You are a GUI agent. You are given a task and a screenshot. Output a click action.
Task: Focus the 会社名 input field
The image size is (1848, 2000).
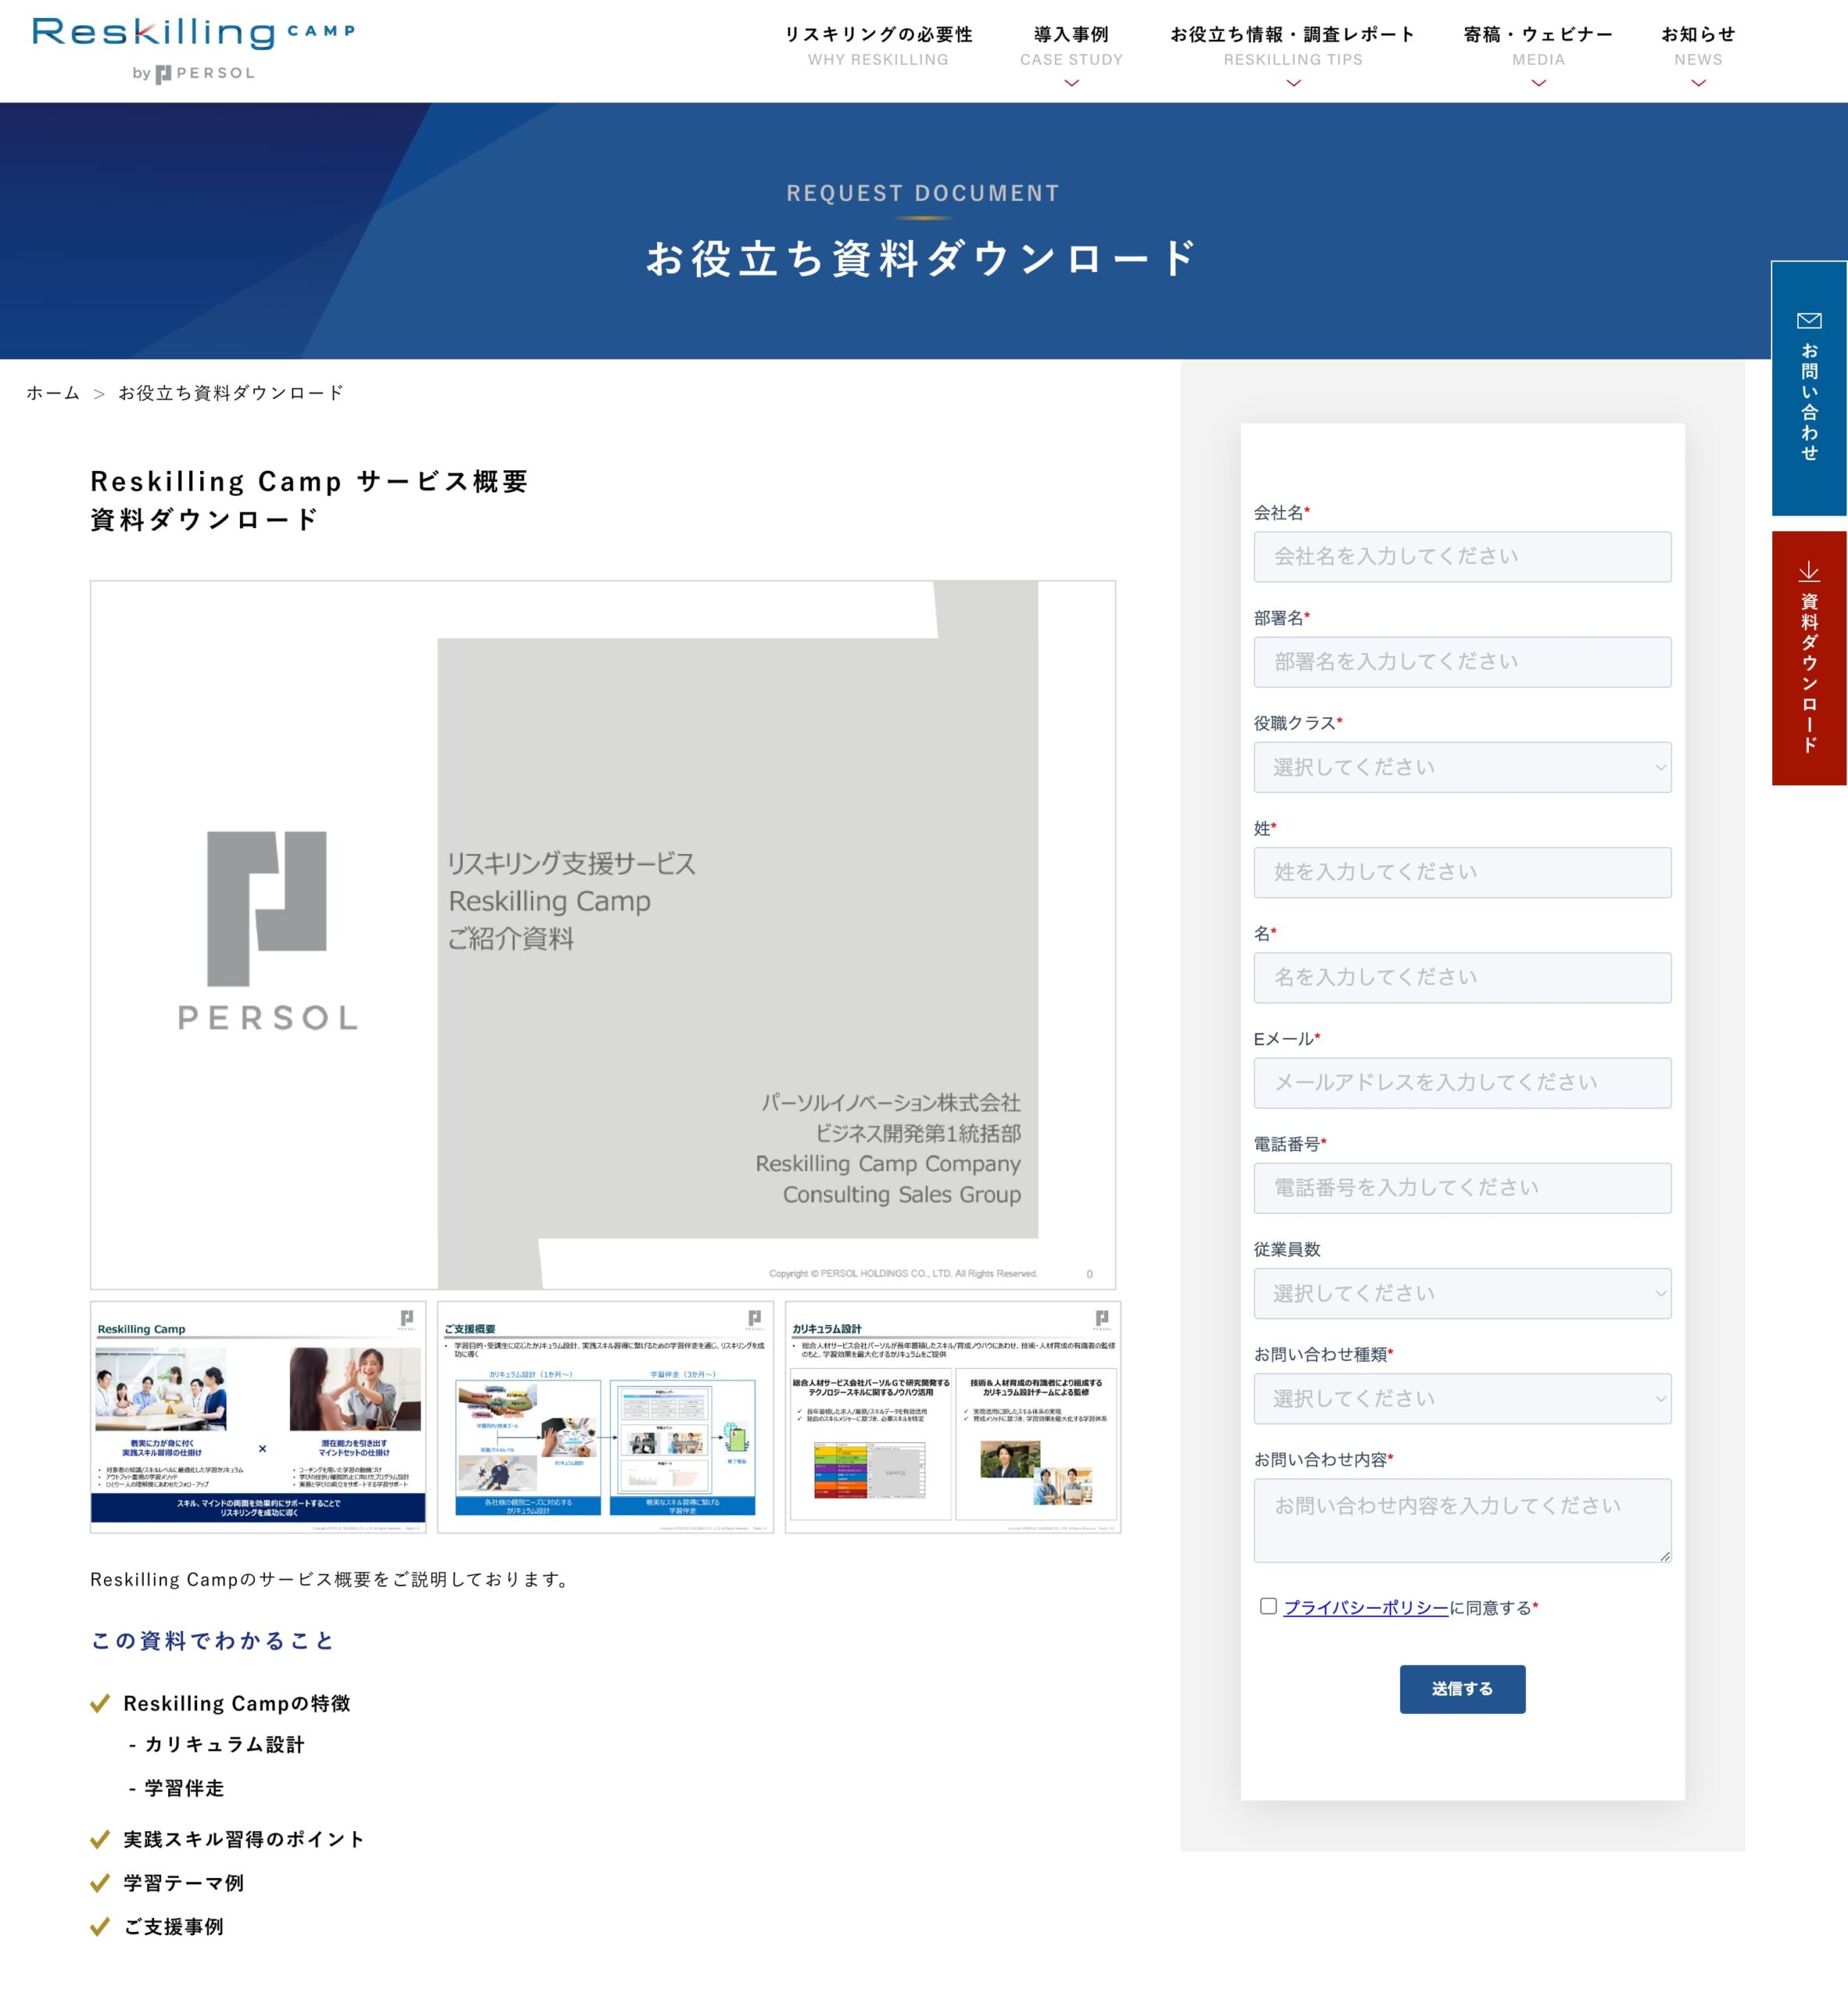tap(1462, 557)
